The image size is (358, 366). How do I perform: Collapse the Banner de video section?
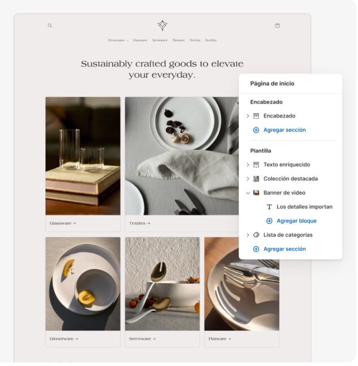248,193
